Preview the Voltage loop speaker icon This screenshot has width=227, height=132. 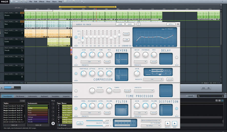(59, 117)
